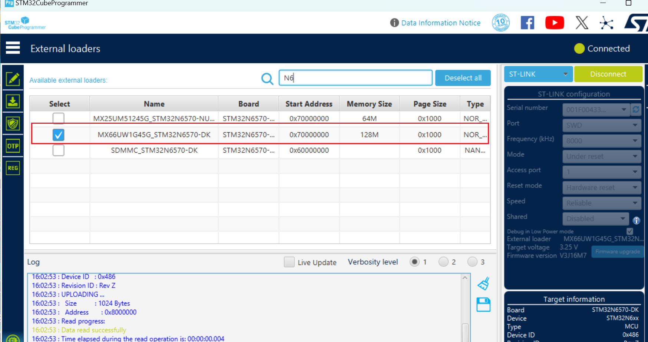Click the log scrollbar up arrow
Image resolution: width=648 pixels, height=342 pixels.
(x=465, y=278)
